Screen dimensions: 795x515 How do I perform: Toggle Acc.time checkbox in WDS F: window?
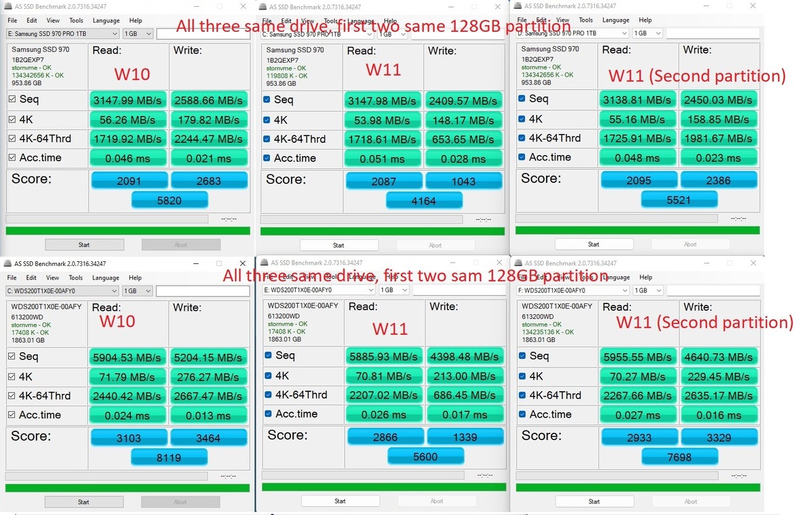[522, 414]
